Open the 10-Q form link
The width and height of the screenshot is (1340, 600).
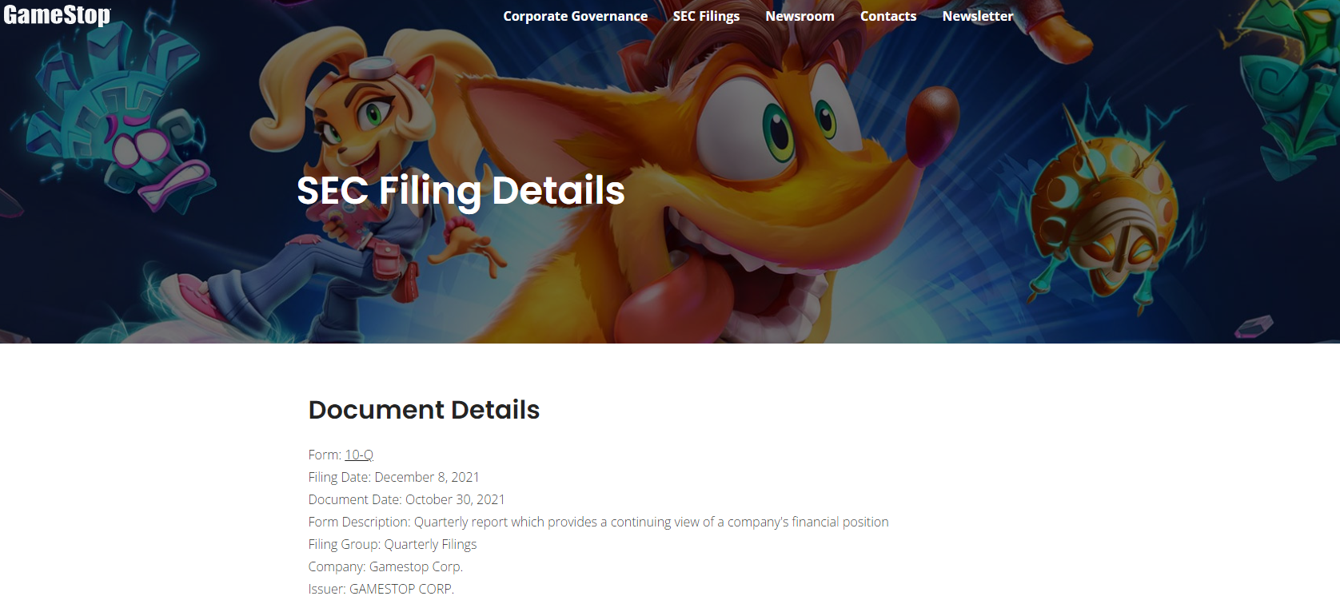(359, 455)
